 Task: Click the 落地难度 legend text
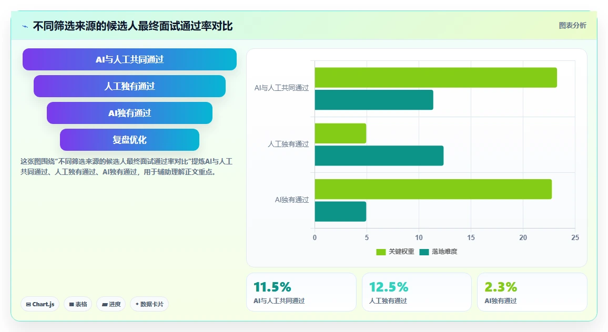[x=444, y=252]
